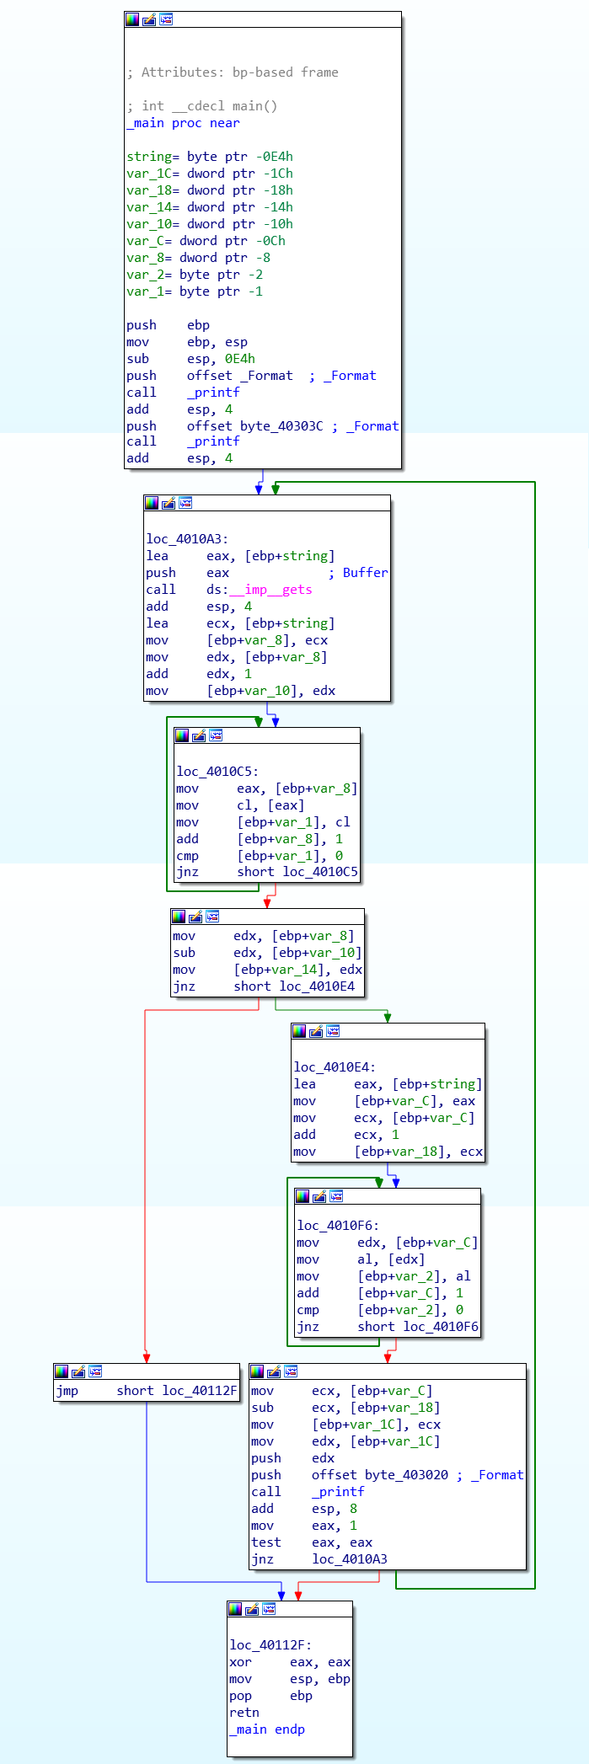Click the third title-bar icon on the loc_4010A3 node

185,503
